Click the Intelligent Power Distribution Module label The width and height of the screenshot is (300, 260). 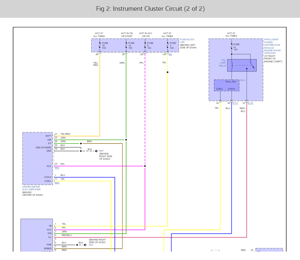272,46
